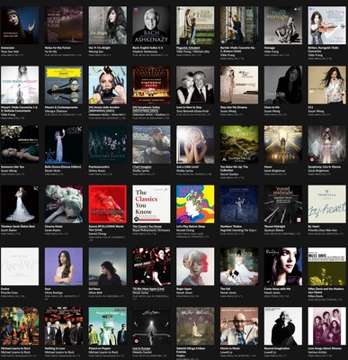
Task: Click the Notes for the Future title
Action: (58, 48)
